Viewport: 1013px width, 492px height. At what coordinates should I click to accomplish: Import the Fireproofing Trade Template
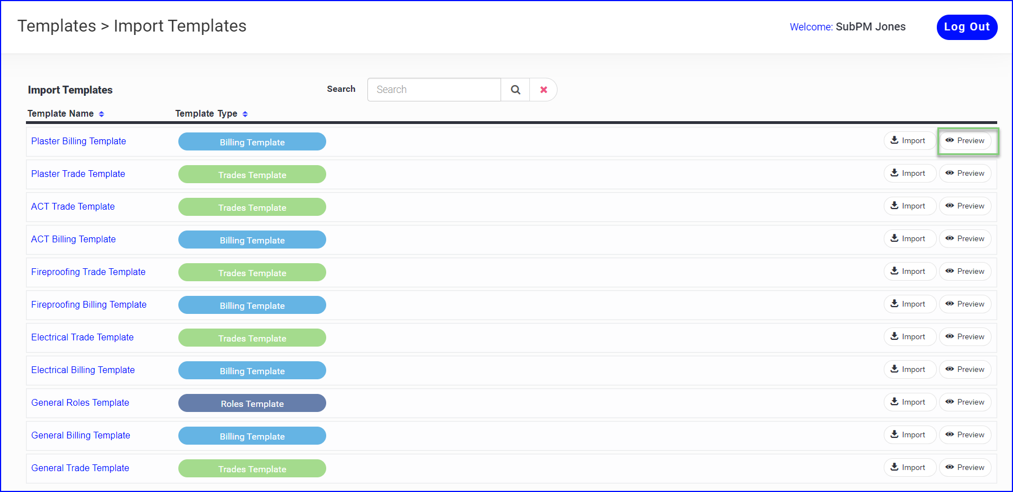pos(909,272)
